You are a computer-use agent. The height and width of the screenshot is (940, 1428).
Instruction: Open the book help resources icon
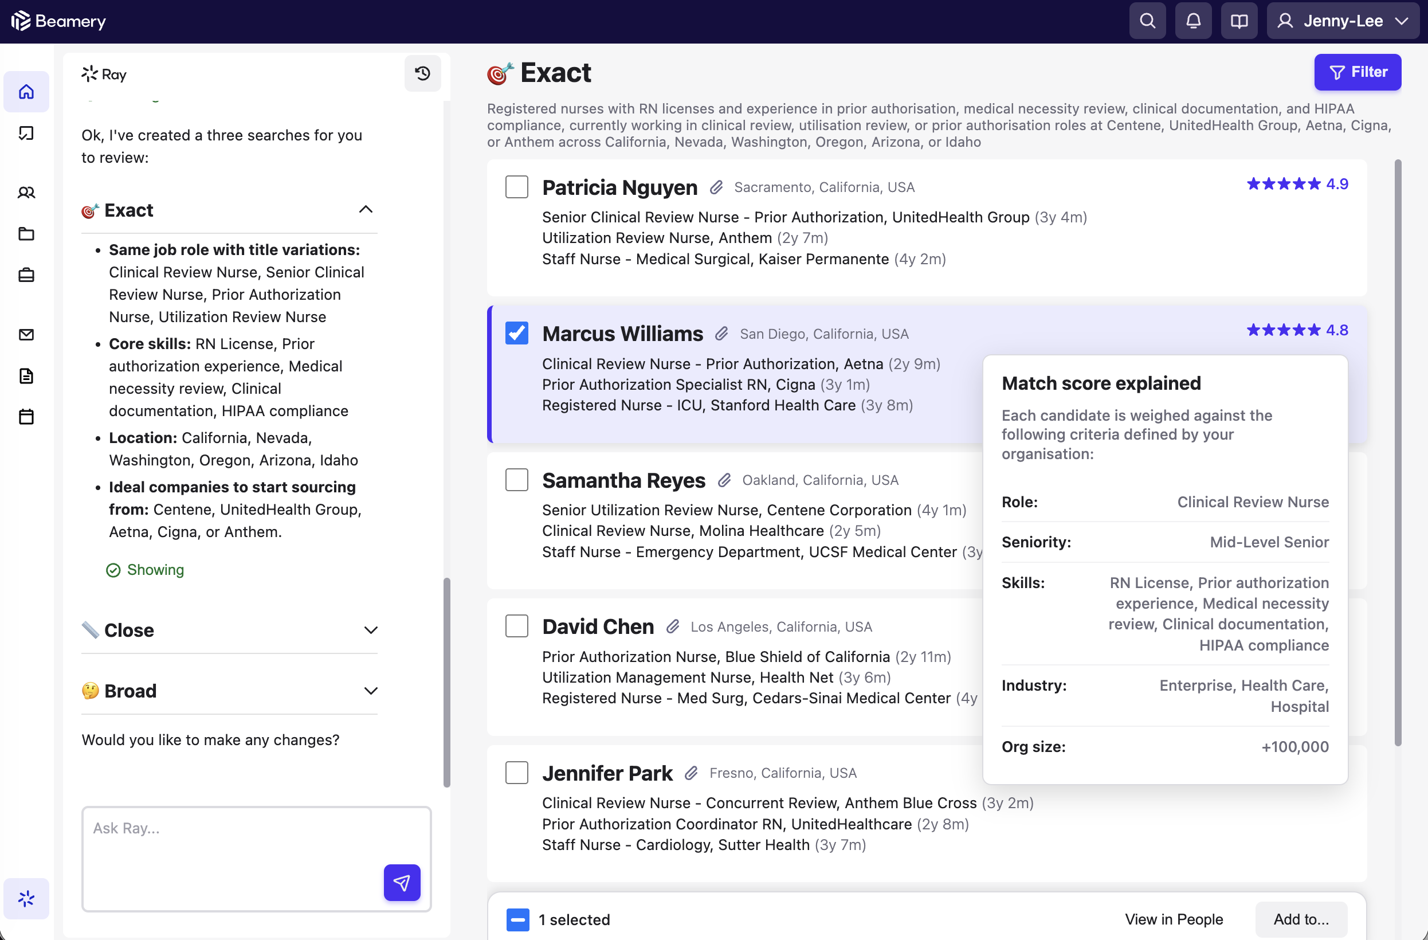click(1239, 21)
